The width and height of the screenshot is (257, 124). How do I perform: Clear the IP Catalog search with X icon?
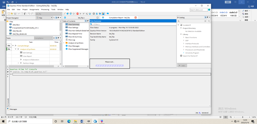tap(205, 21)
